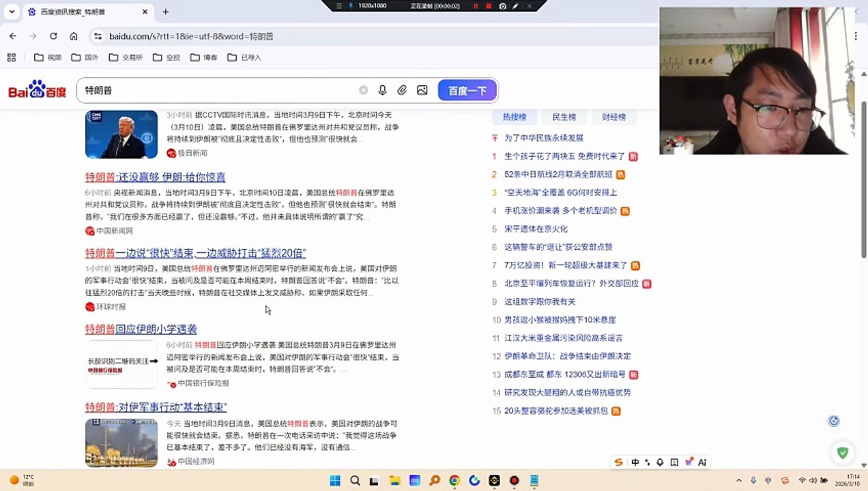Click inside the Baidu search input field
The image size is (868, 491).
(x=218, y=90)
